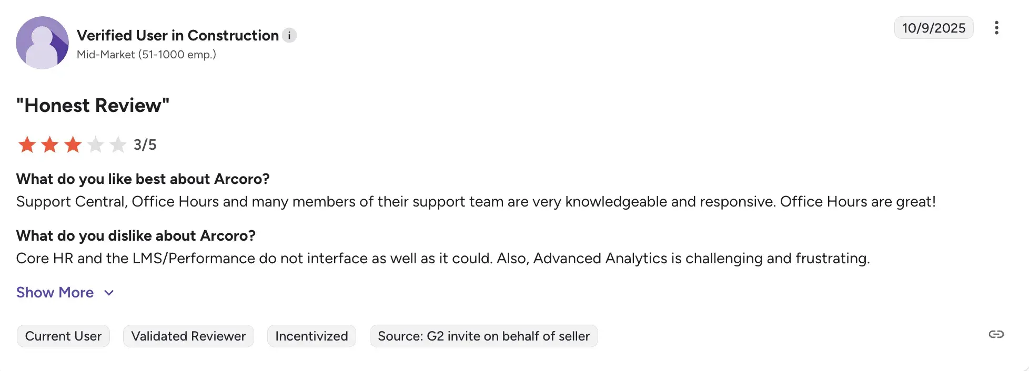1029x371 pixels.
Task: Click the Honest Review title
Action: (x=92, y=105)
